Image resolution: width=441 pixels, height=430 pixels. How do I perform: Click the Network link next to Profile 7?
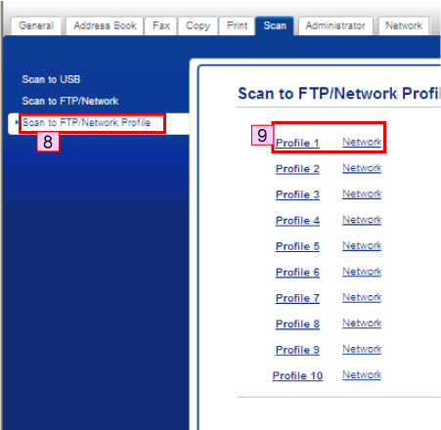(x=362, y=297)
